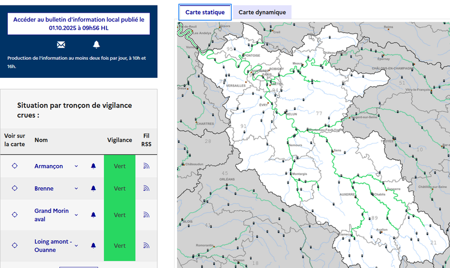Expand the Armançon row chevron

[x=76, y=166]
